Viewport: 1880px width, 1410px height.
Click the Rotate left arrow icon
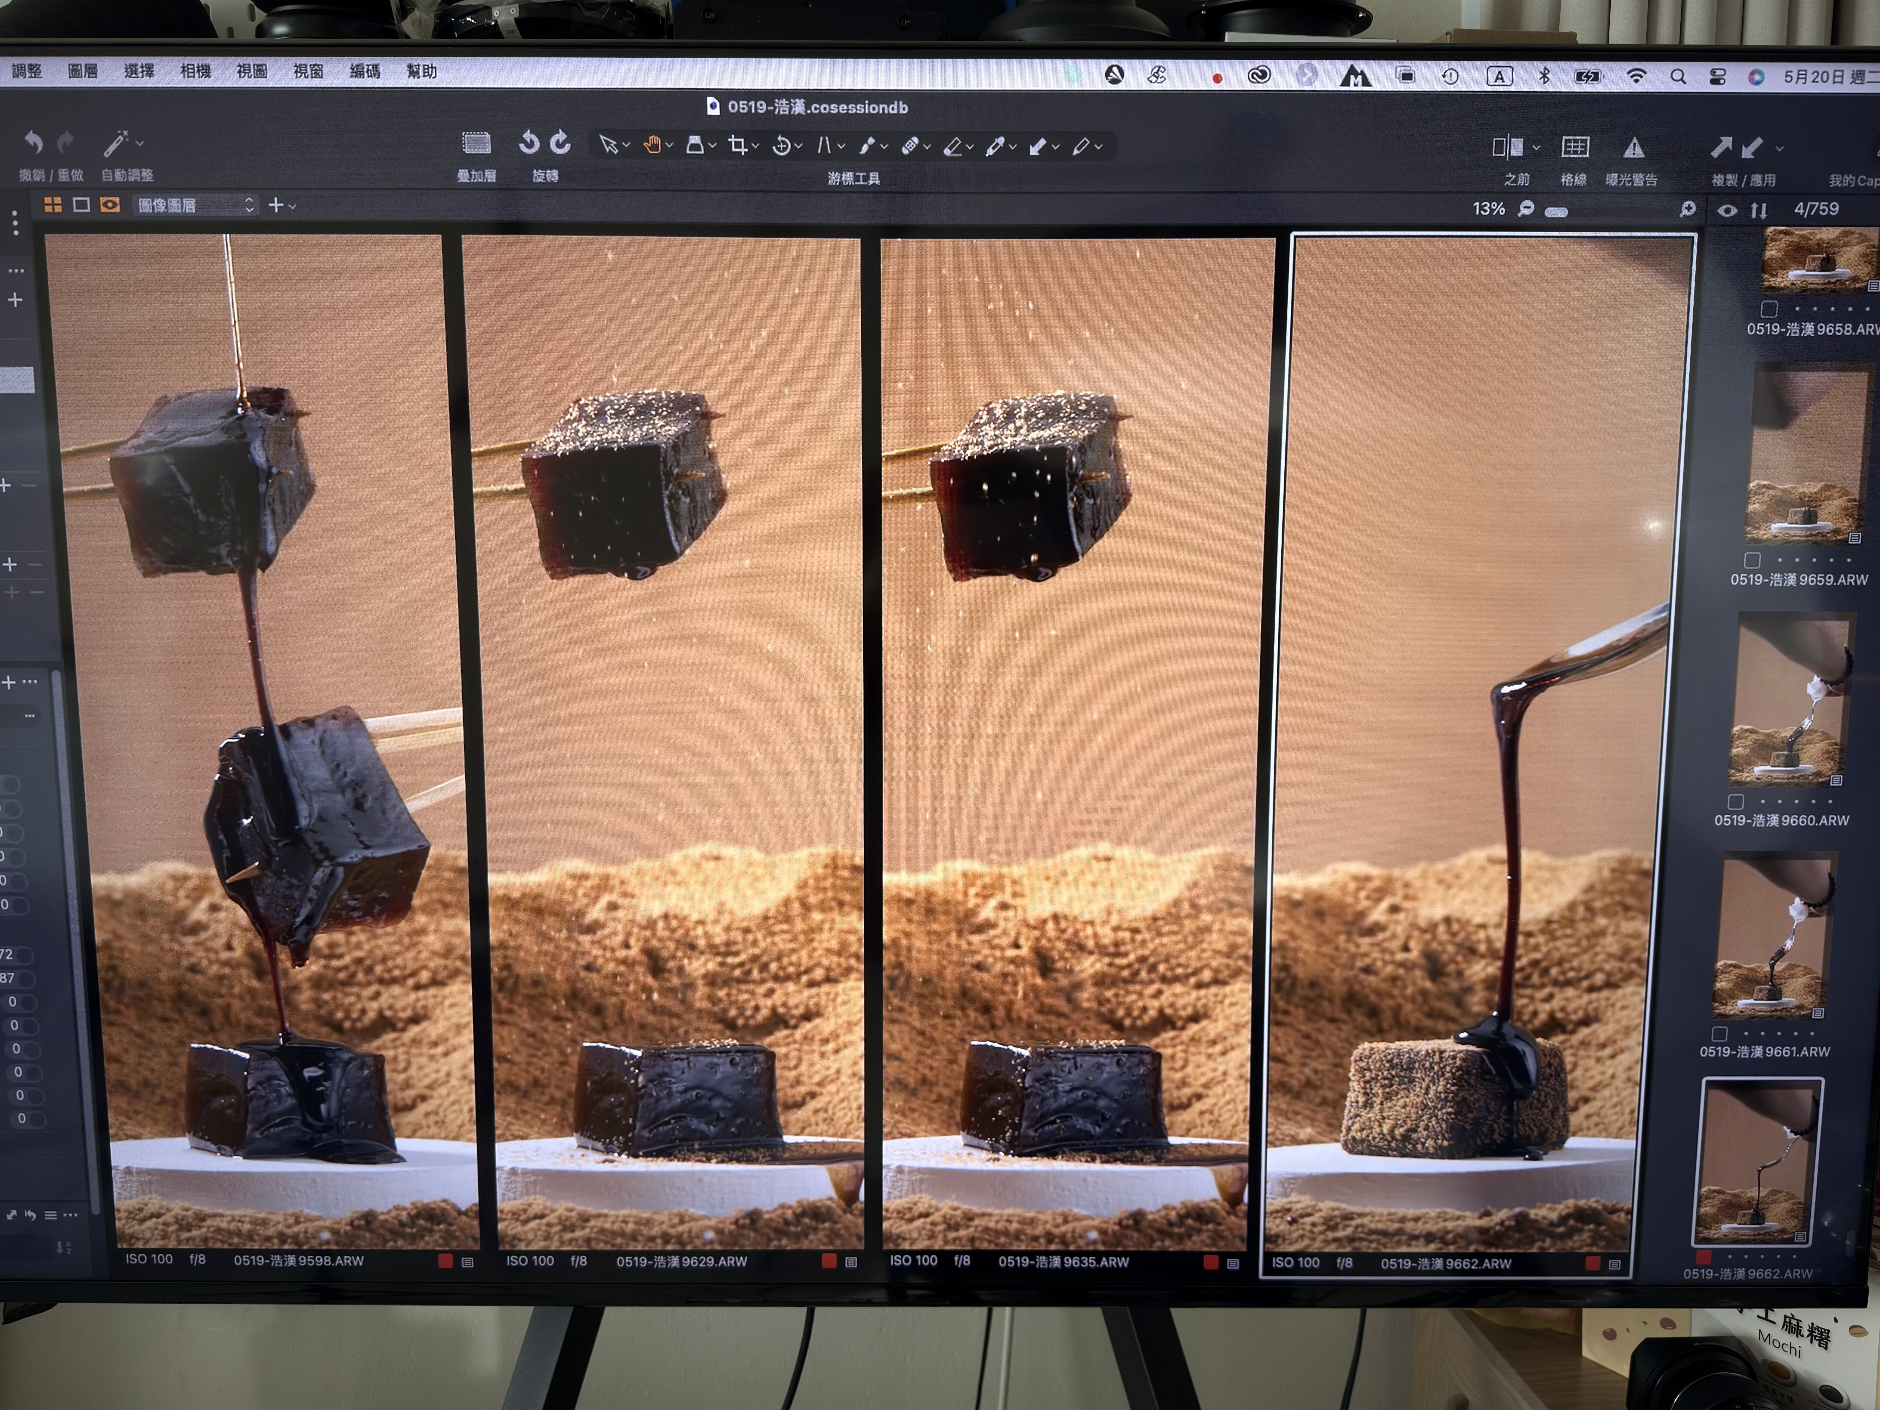coord(529,142)
